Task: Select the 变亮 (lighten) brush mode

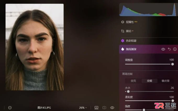Action: pyautogui.click(x=133, y=81)
